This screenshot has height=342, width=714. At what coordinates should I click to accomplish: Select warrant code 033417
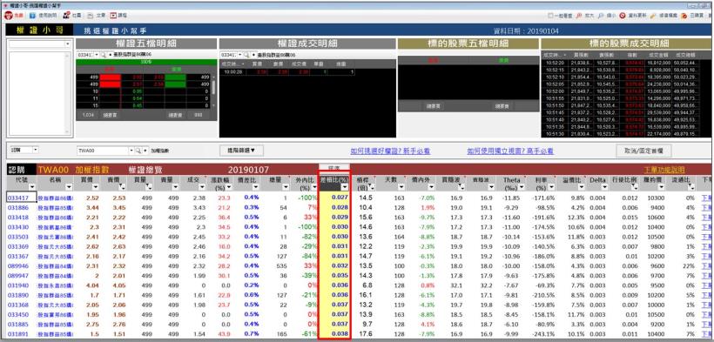click(18, 198)
